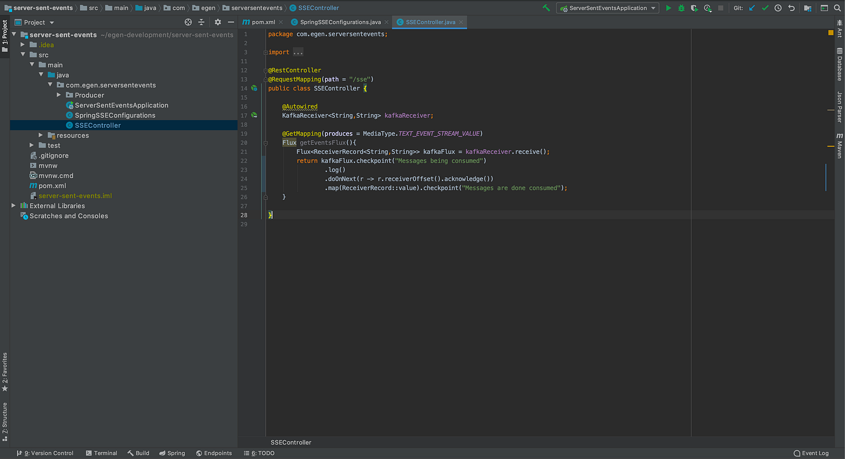Open the Terminal tool tab

coord(101,453)
